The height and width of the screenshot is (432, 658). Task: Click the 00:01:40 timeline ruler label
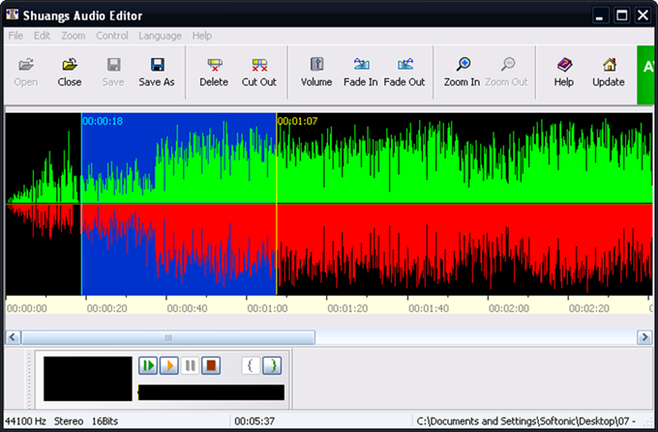pos(428,309)
